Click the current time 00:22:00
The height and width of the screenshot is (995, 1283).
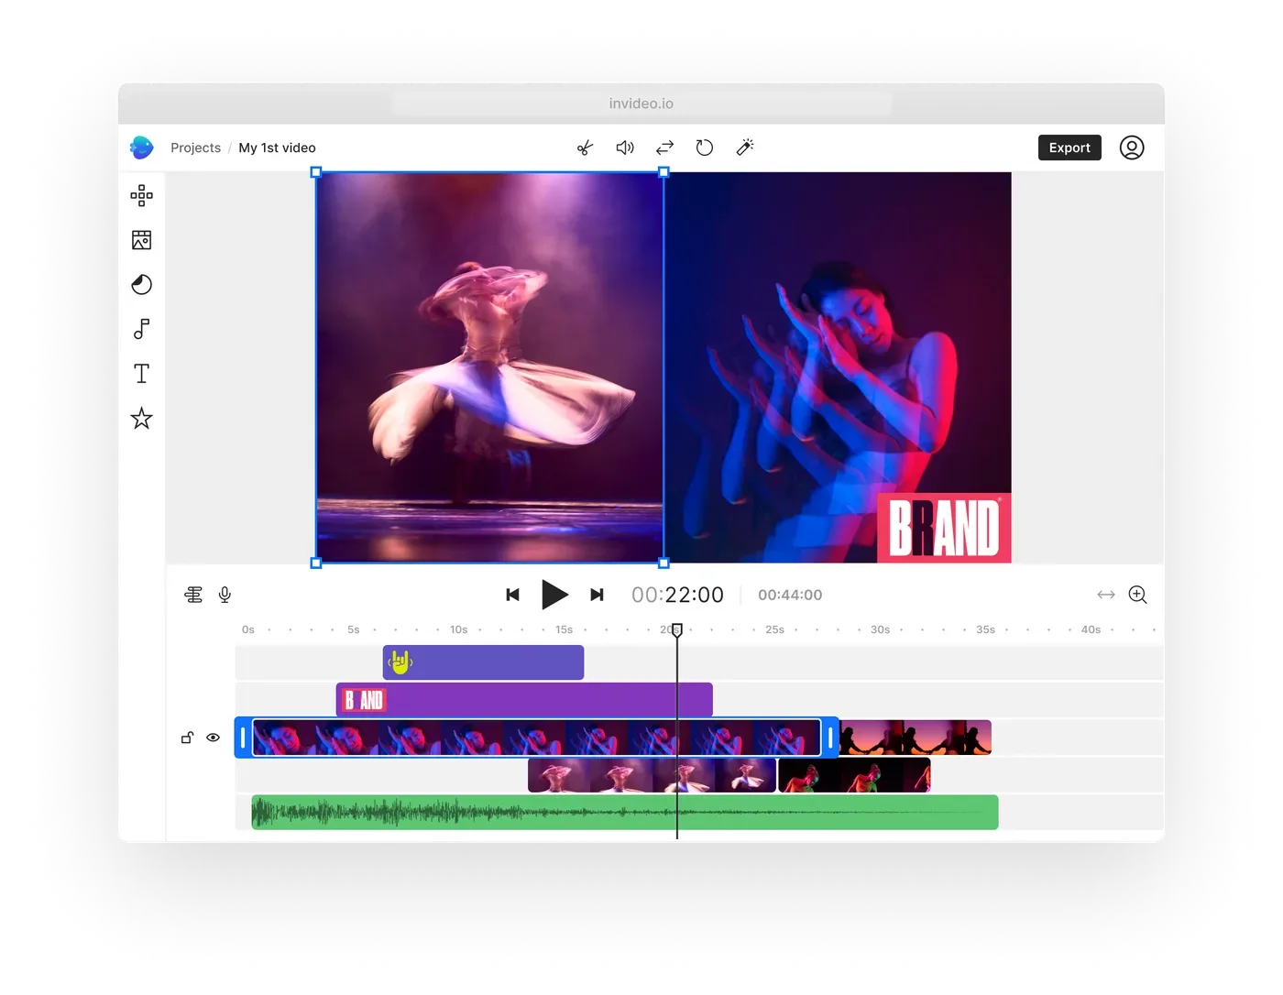click(677, 595)
